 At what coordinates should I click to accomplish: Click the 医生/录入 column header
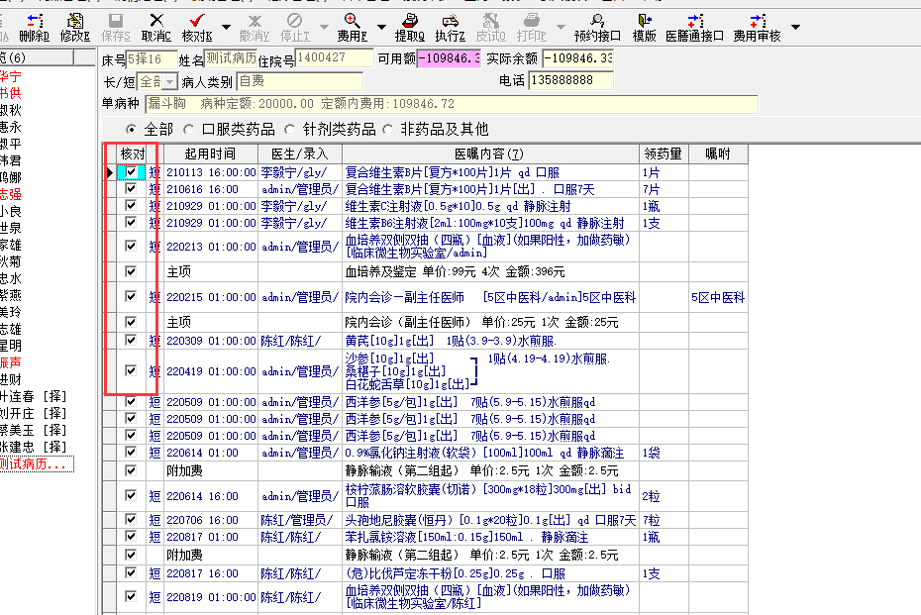click(299, 154)
